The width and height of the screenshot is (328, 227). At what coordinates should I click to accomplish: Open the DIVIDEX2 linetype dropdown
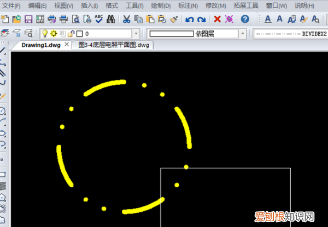(x=290, y=34)
